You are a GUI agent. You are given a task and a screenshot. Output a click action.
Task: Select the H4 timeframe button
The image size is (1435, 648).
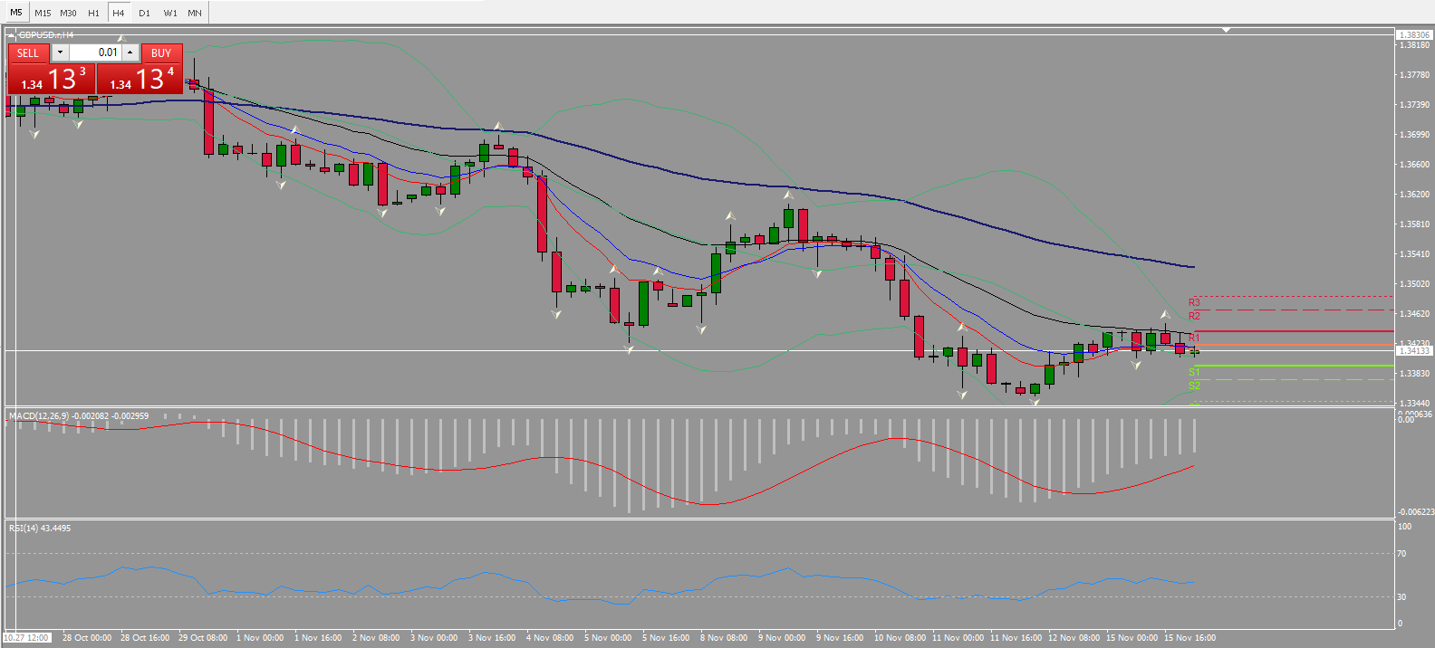(119, 13)
